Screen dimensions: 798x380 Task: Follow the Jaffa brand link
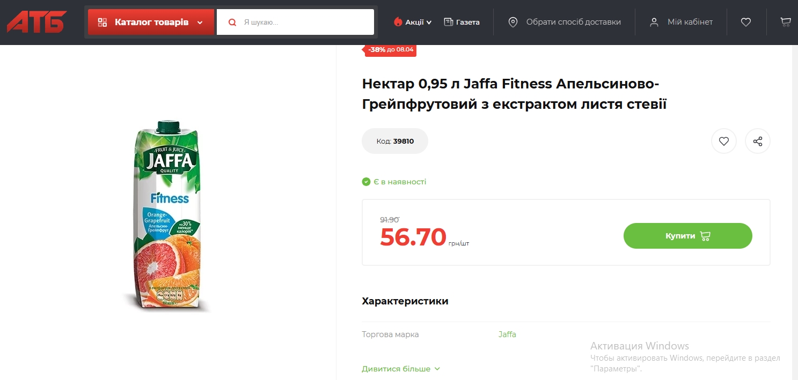click(x=507, y=334)
